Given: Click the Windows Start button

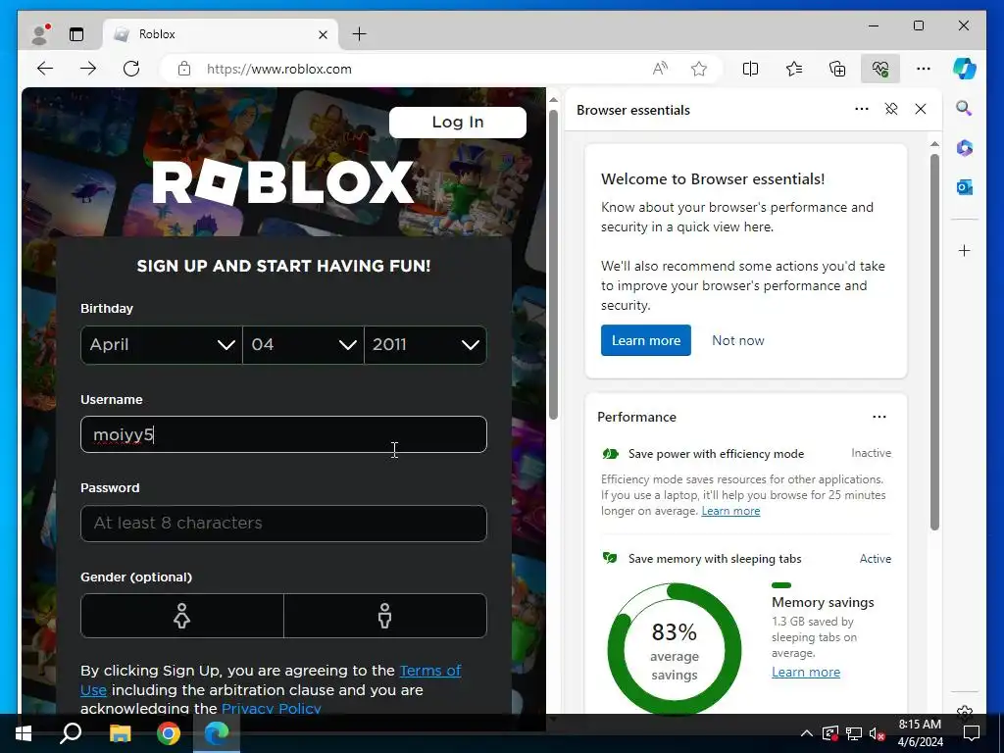Looking at the screenshot, I should click(24, 733).
